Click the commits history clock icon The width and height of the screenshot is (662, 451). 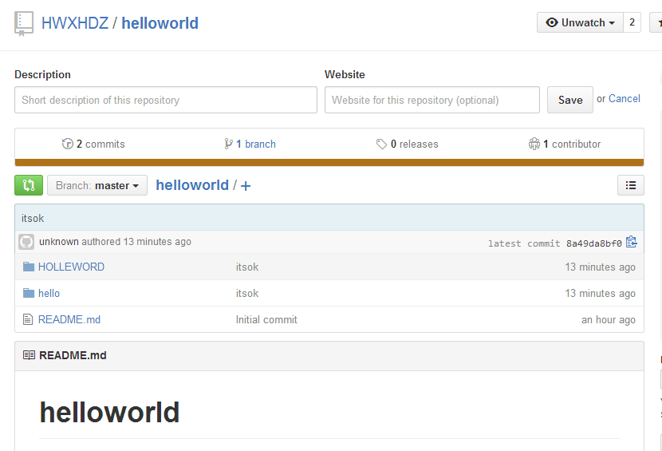pyautogui.click(x=67, y=144)
